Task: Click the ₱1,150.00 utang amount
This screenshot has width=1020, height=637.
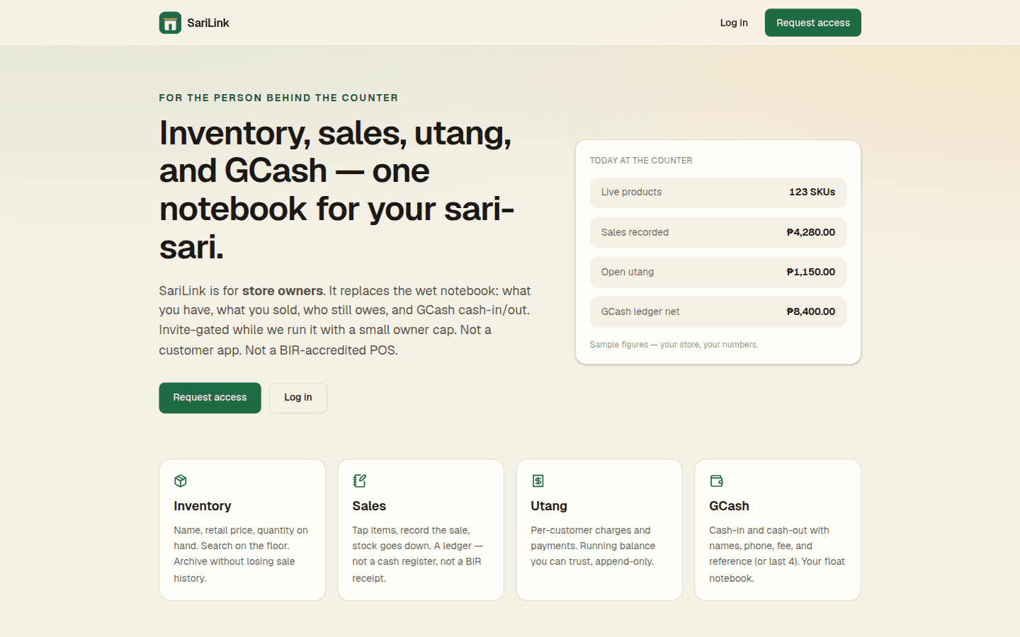Action: pyautogui.click(x=811, y=272)
